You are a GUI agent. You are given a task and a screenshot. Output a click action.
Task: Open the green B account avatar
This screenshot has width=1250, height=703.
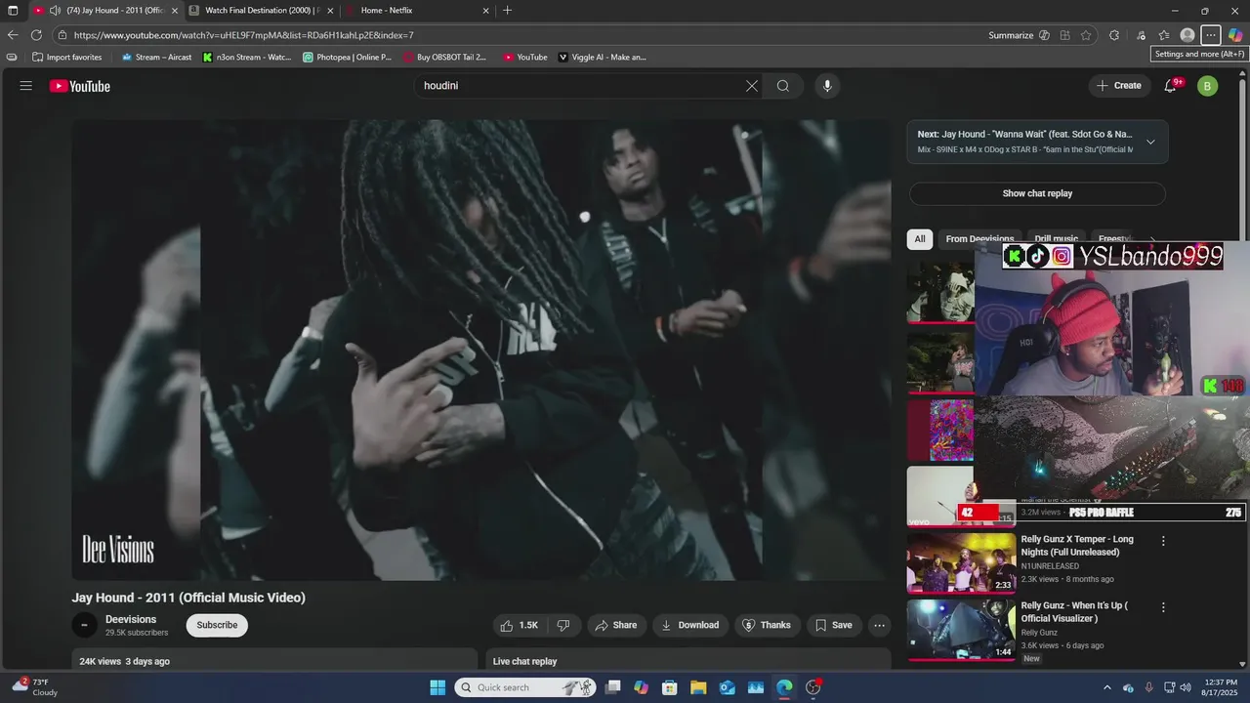tap(1207, 86)
